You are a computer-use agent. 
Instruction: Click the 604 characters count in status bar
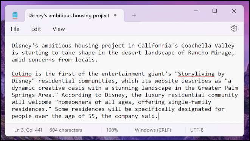[x=66, y=130]
